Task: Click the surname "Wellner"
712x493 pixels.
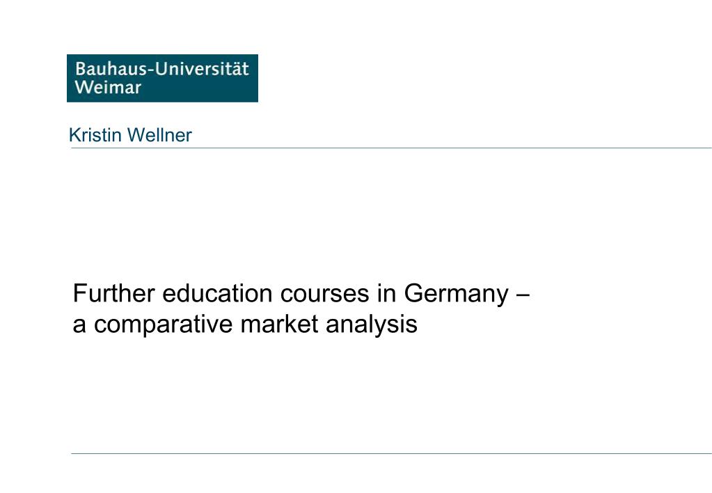Action: pyautogui.click(x=159, y=135)
